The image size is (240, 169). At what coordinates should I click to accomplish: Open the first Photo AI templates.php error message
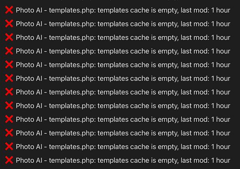point(123,10)
